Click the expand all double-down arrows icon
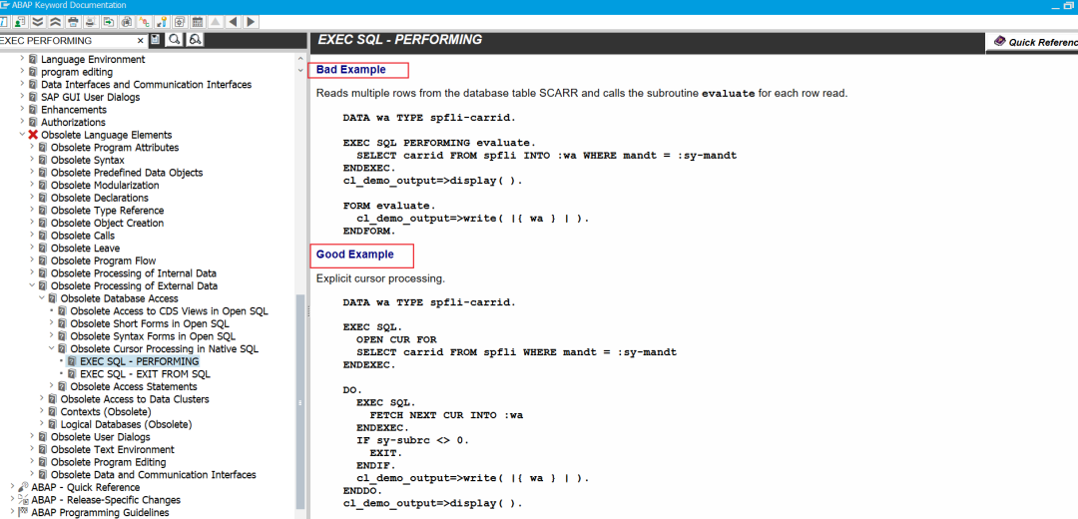The height and width of the screenshot is (519, 1078). tap(37, 22)
